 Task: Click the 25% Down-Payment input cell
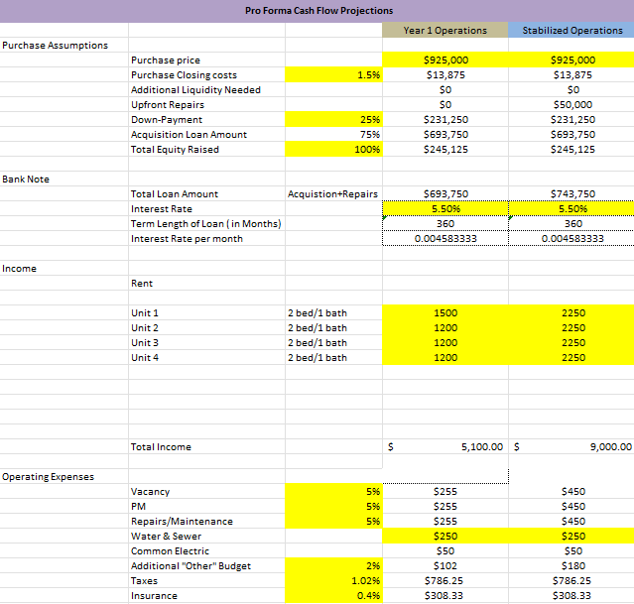(x=333, y=120)
